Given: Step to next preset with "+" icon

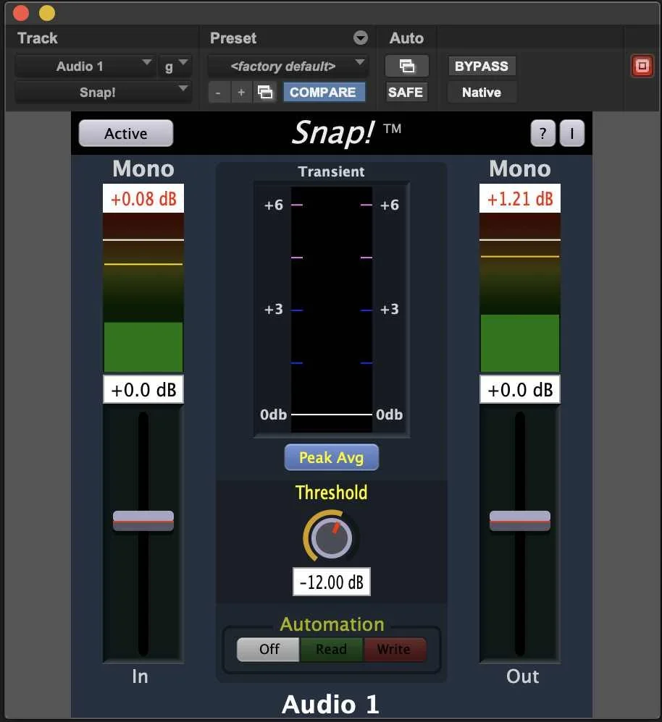Looking at the screenshot, I should click(240, 92).
